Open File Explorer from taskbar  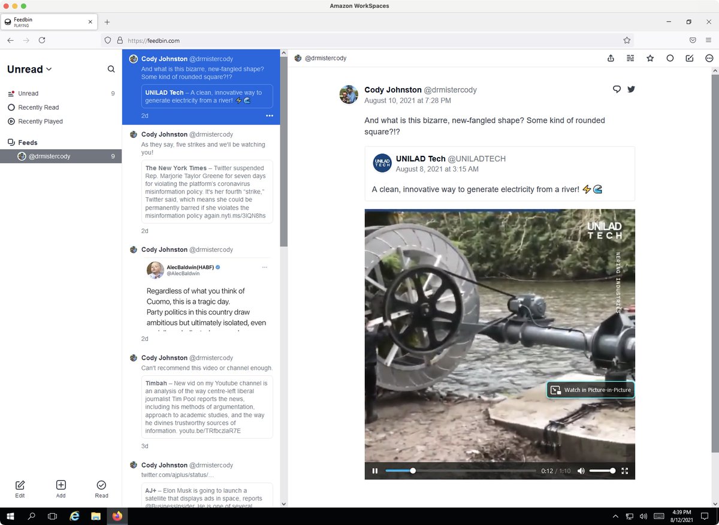[95, 516]
